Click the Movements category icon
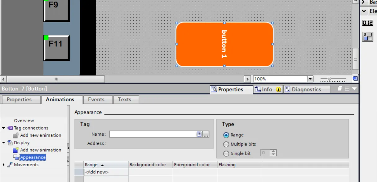 [10, 165]
